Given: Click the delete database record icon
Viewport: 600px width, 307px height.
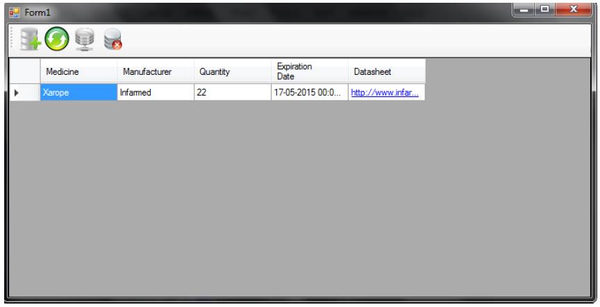Looking at the screenshot, I should (x=111, y=40).
